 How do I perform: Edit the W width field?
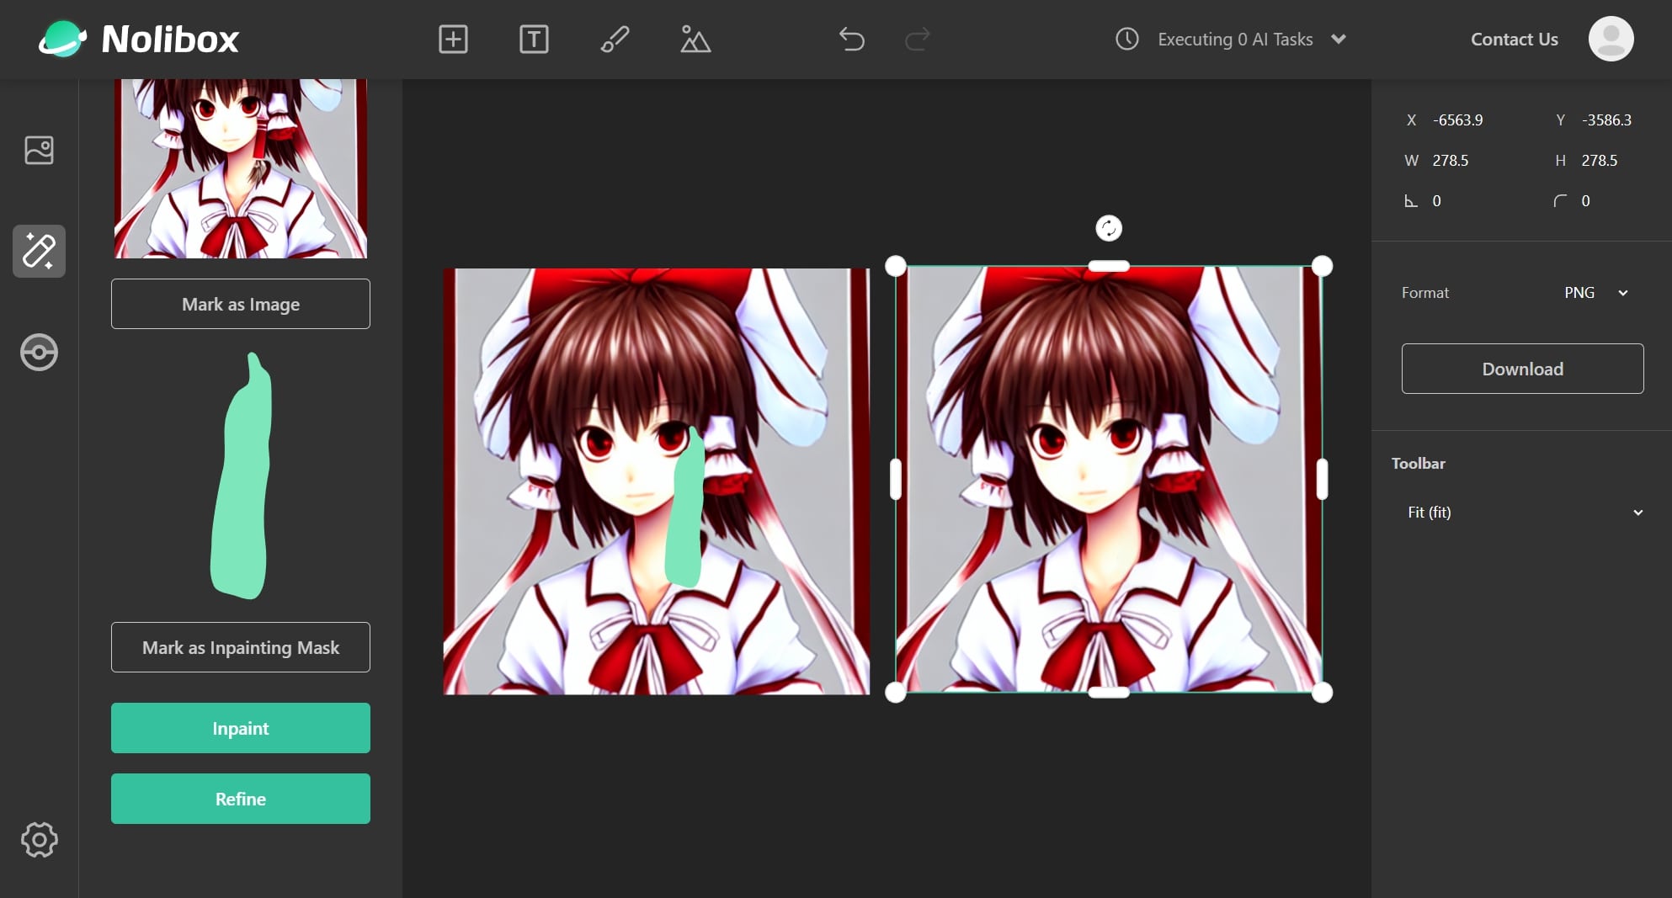coord(1451,161)
